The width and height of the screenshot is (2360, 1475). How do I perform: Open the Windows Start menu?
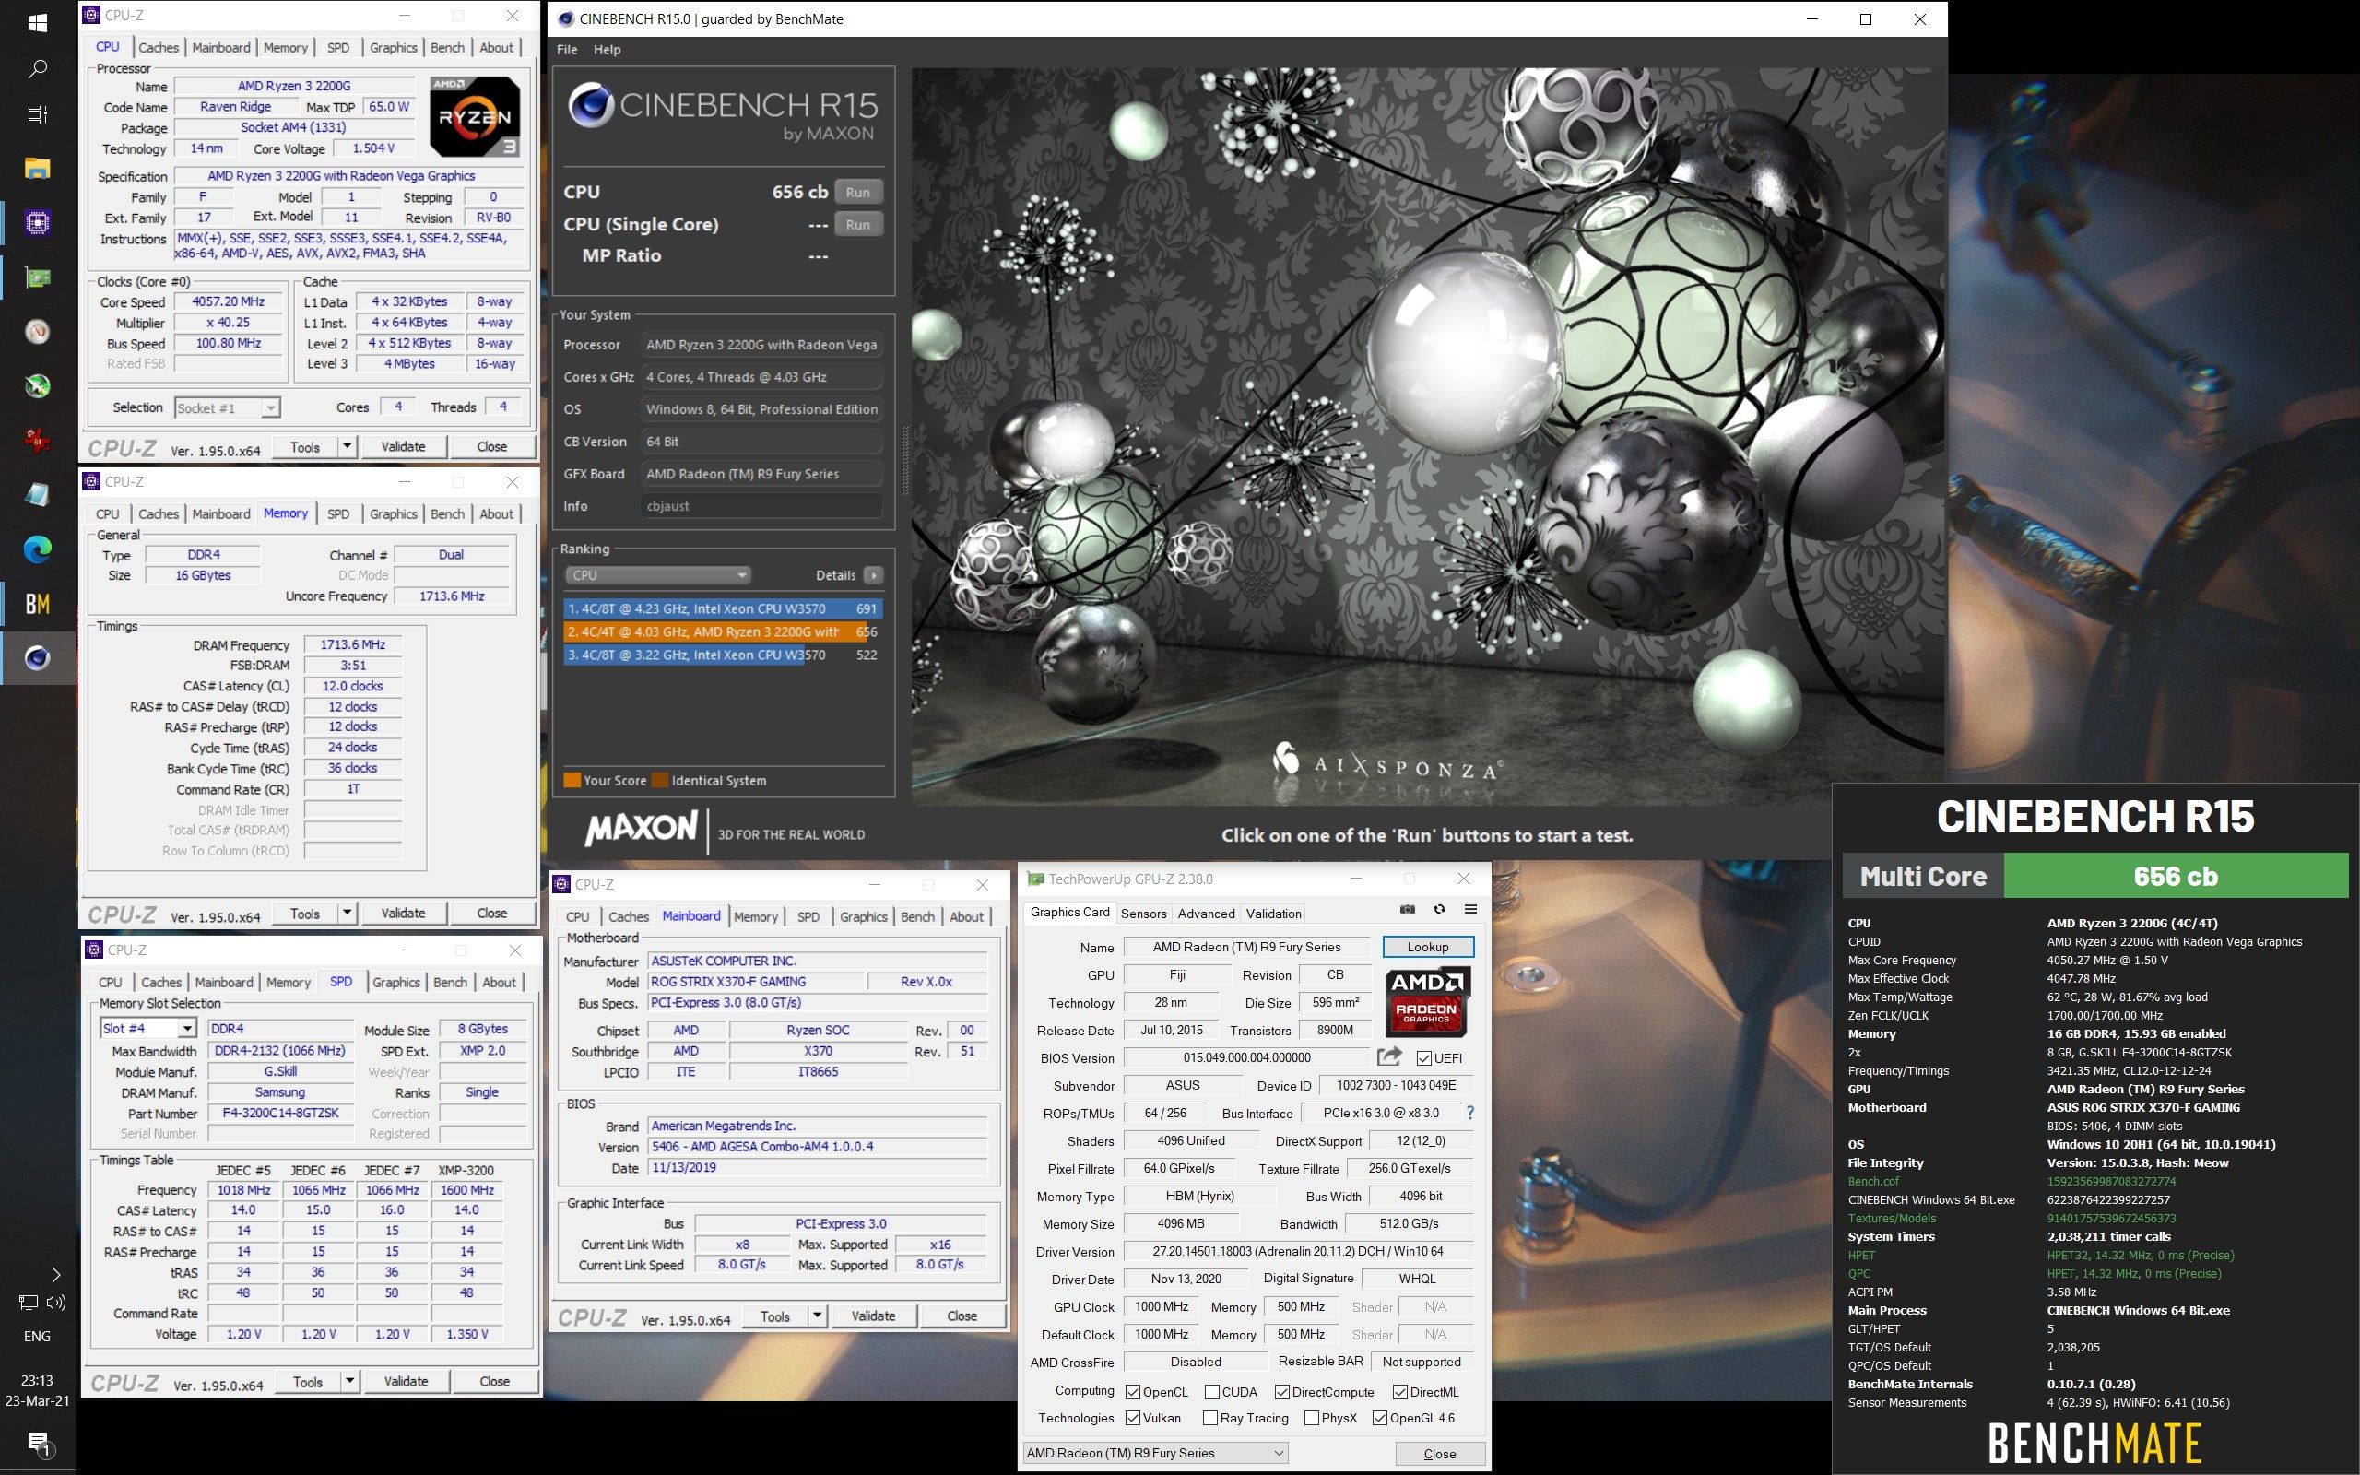[37, 21]
